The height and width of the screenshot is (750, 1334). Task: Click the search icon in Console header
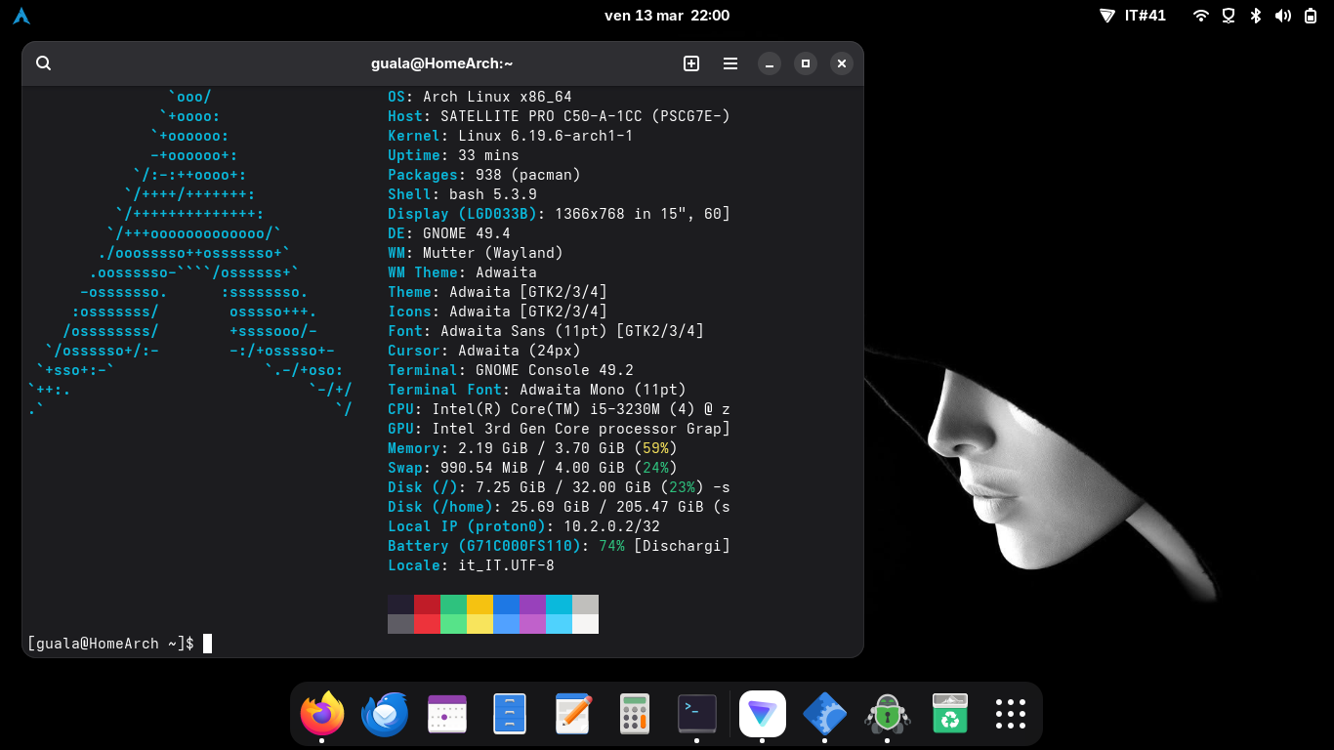[43, 63]
